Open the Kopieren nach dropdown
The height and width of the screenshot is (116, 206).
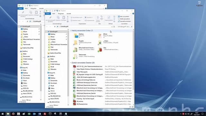coord(76,21)
